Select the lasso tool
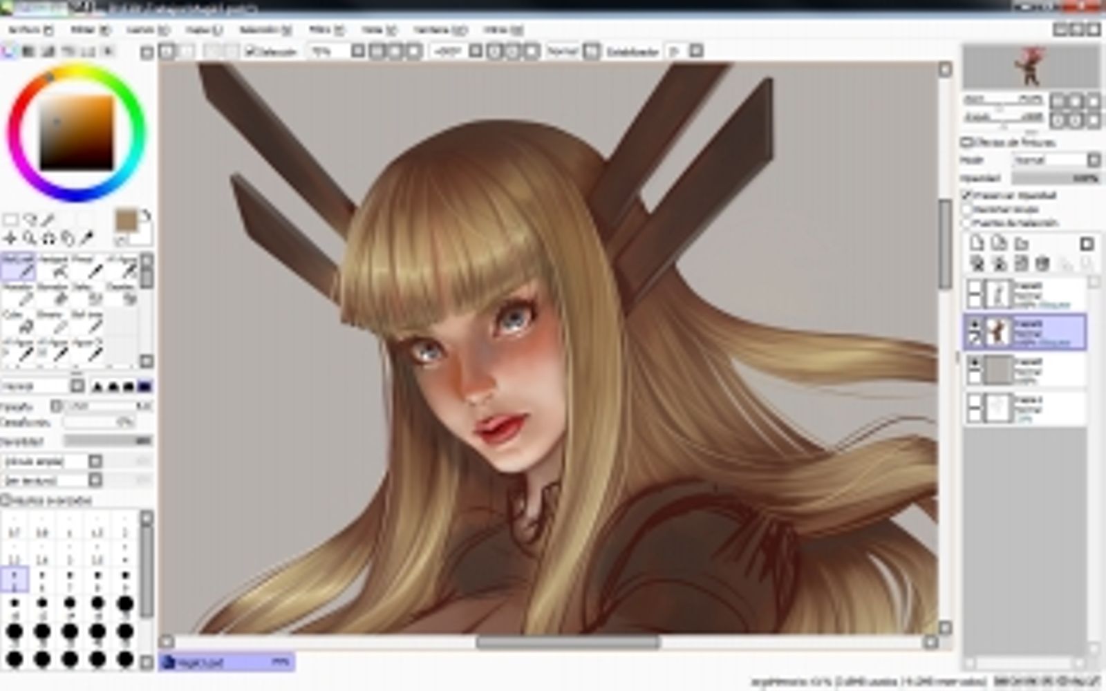Viewport: 1106px width, 691px height. click(x=30, y=220)
